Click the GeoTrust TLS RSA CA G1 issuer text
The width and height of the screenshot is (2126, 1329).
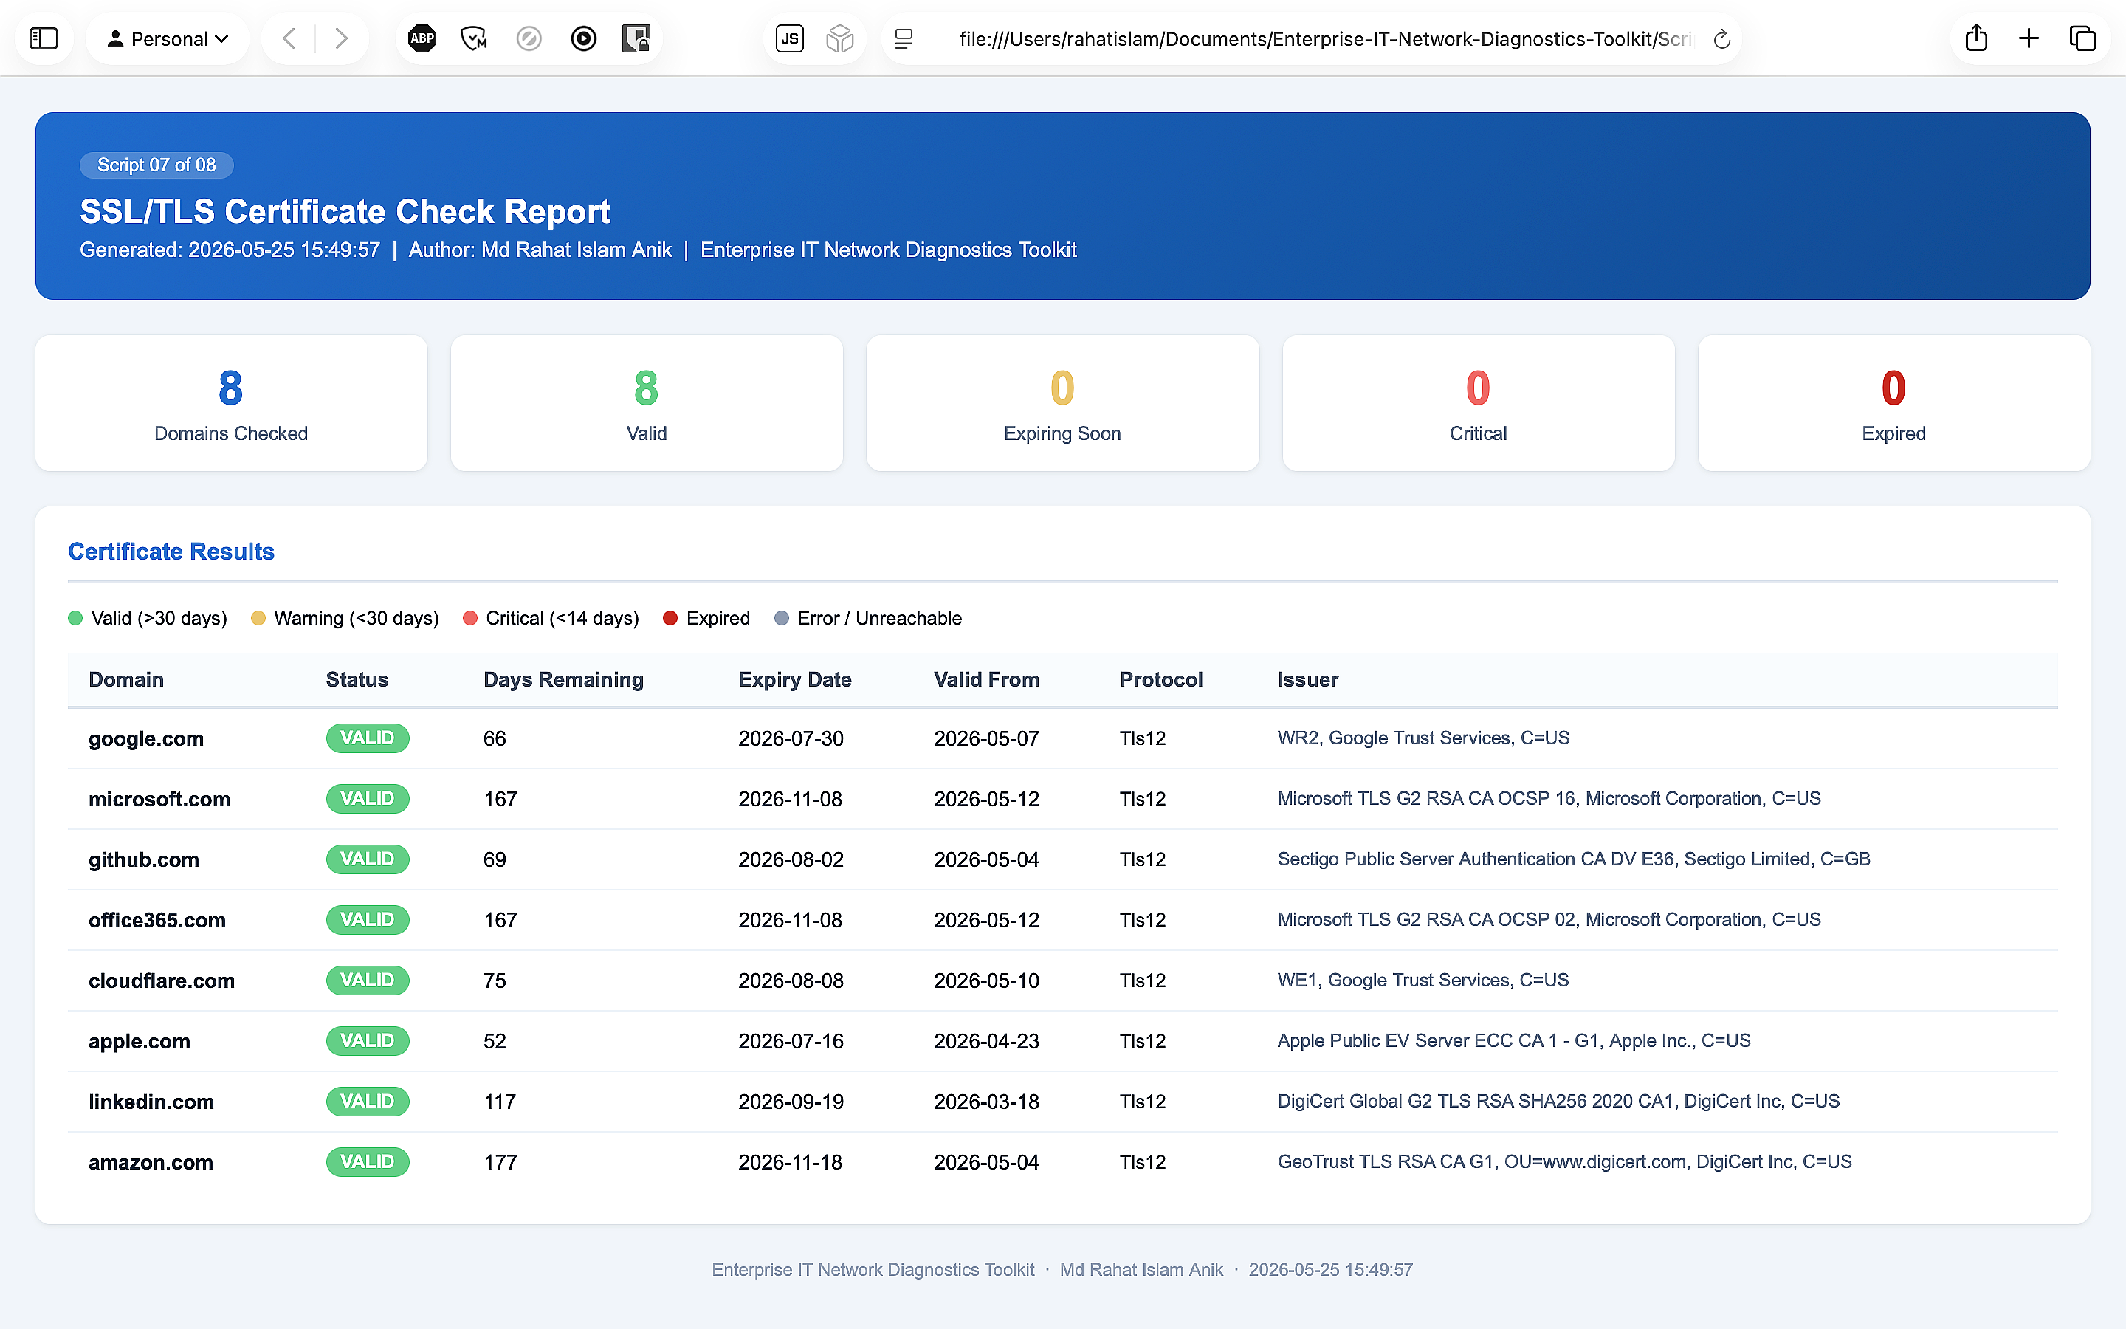(x=1565, y=1163)
